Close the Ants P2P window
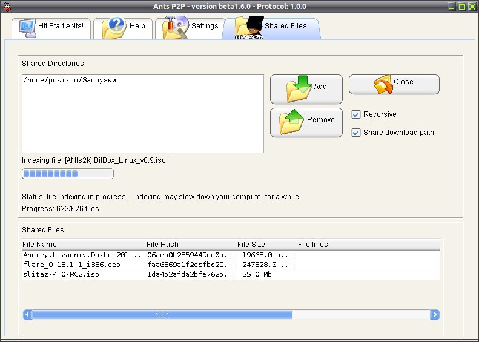 click(x=472, y=7)
